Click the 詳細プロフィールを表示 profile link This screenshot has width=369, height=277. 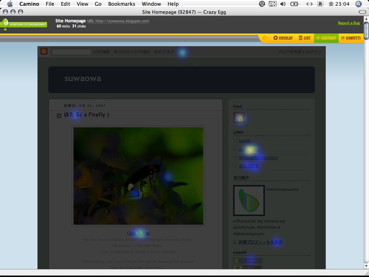[260, 242]
